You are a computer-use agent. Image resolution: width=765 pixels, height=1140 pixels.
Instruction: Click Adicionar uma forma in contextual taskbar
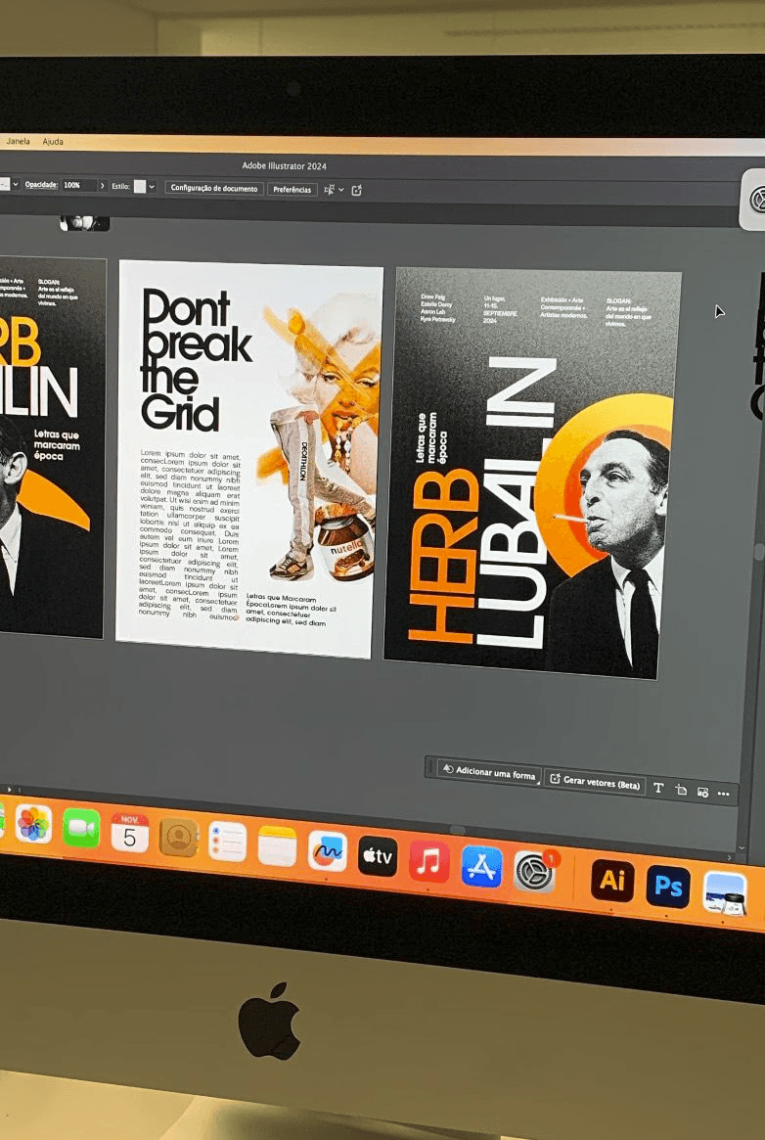pyautogui.click(x=489, y=774)
